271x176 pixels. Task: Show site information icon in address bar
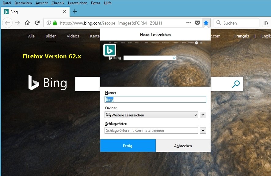(49, 23)
